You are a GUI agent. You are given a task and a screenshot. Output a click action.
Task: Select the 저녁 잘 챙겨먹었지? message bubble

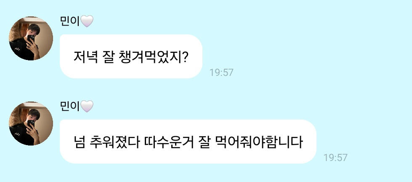point(131,56)
